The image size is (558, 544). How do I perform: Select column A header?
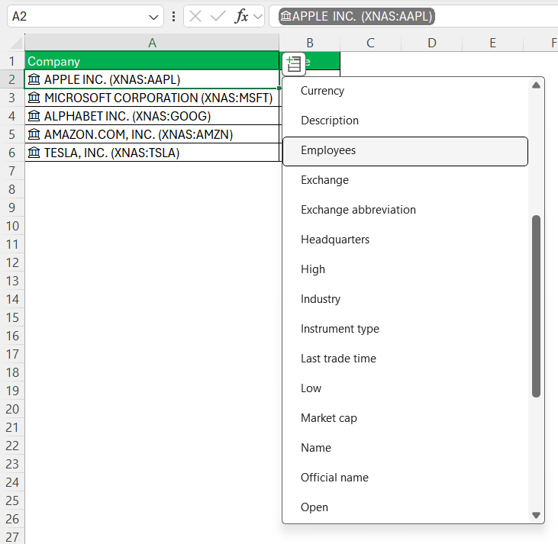click(152, 43)
